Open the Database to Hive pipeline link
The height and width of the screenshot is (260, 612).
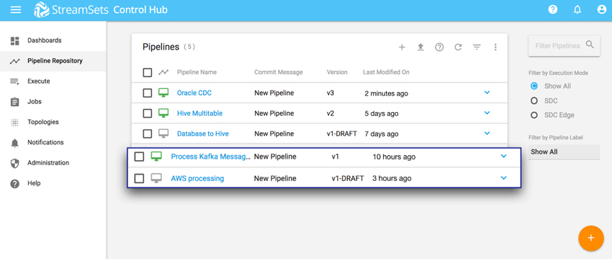(x=203, y=134)
